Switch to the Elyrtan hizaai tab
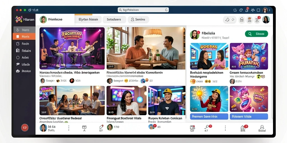The height and width of the screenshot is (143, 287). [88, 19]
